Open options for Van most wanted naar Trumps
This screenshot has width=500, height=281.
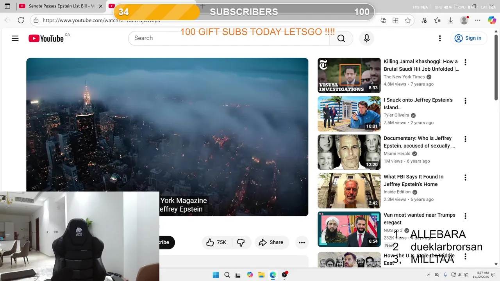pos(465,216)
